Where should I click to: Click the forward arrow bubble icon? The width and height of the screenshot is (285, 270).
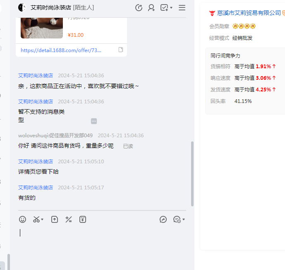[x=163, y=220]
